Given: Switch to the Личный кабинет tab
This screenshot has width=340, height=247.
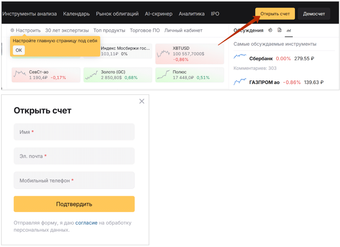Looking at the screenshot, I should [183, 31].
